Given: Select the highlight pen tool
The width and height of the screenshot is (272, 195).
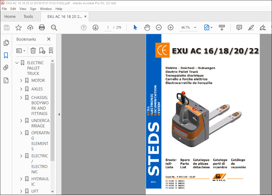Looking at the screenshot, I should (x=251, y=28).
